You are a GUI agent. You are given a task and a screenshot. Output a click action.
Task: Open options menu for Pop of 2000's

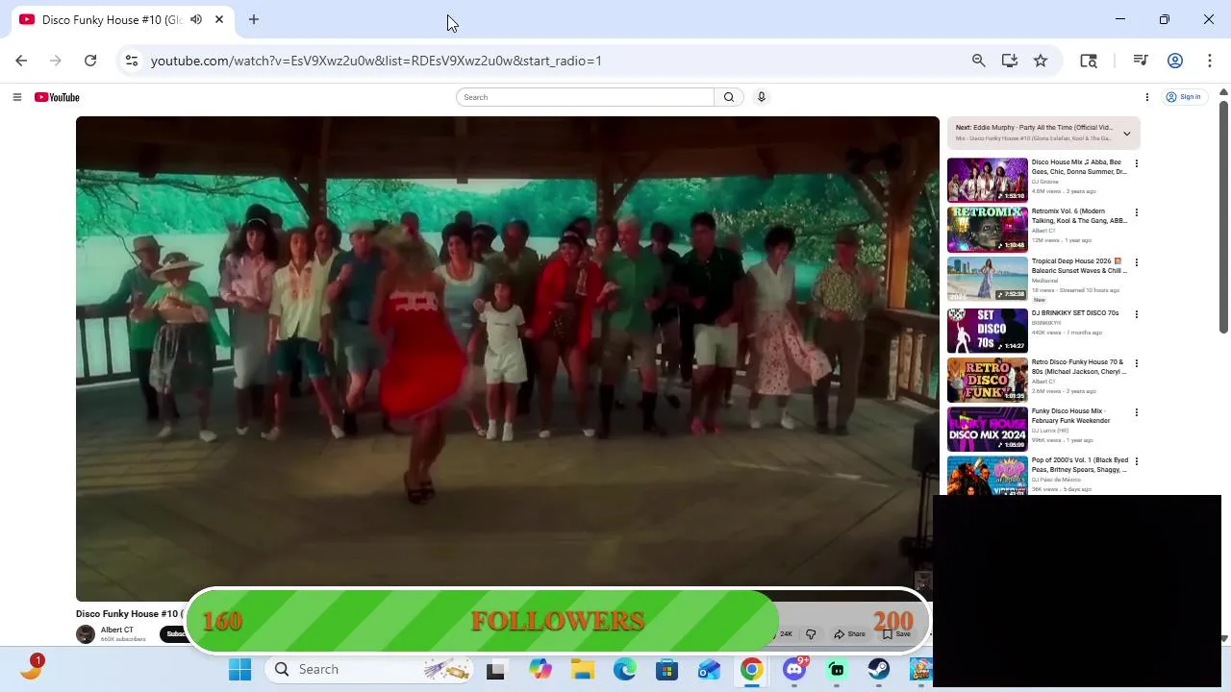1136,461
